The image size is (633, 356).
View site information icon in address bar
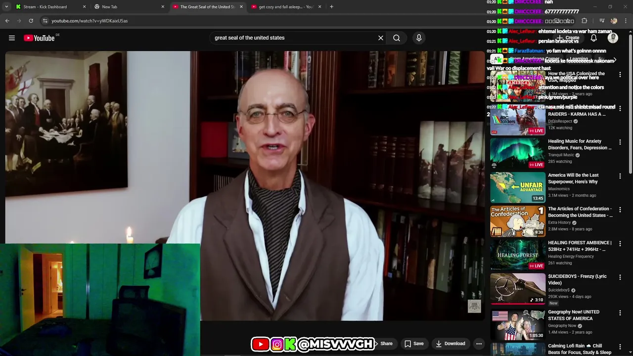45,21
